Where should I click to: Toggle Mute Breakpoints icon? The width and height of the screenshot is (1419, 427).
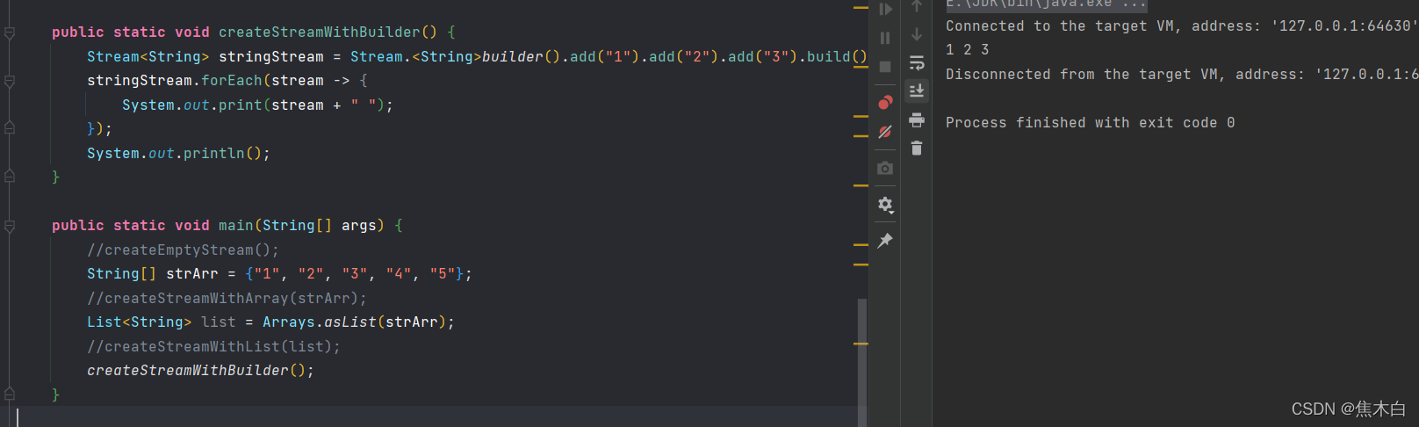[885, 132]
